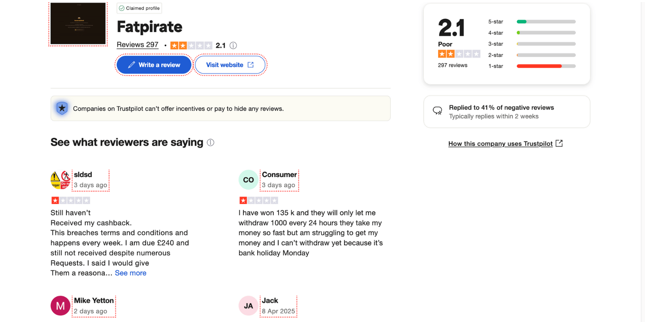Click the info icon beside 2.1 rating
The height and width of the screenshot is (322, 645).
pyautogui.click(x=233, y=45)
